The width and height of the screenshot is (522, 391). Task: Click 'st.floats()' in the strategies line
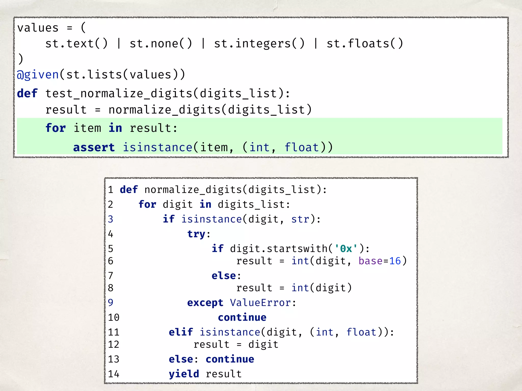click(365, 44)
